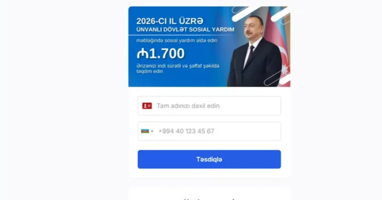Image resolution: width=382 pixels, height=200 pixels.
Task: Click the 'Ərizənizi indi sürətli və şəffaf' caption
Action: coord(178,69)
